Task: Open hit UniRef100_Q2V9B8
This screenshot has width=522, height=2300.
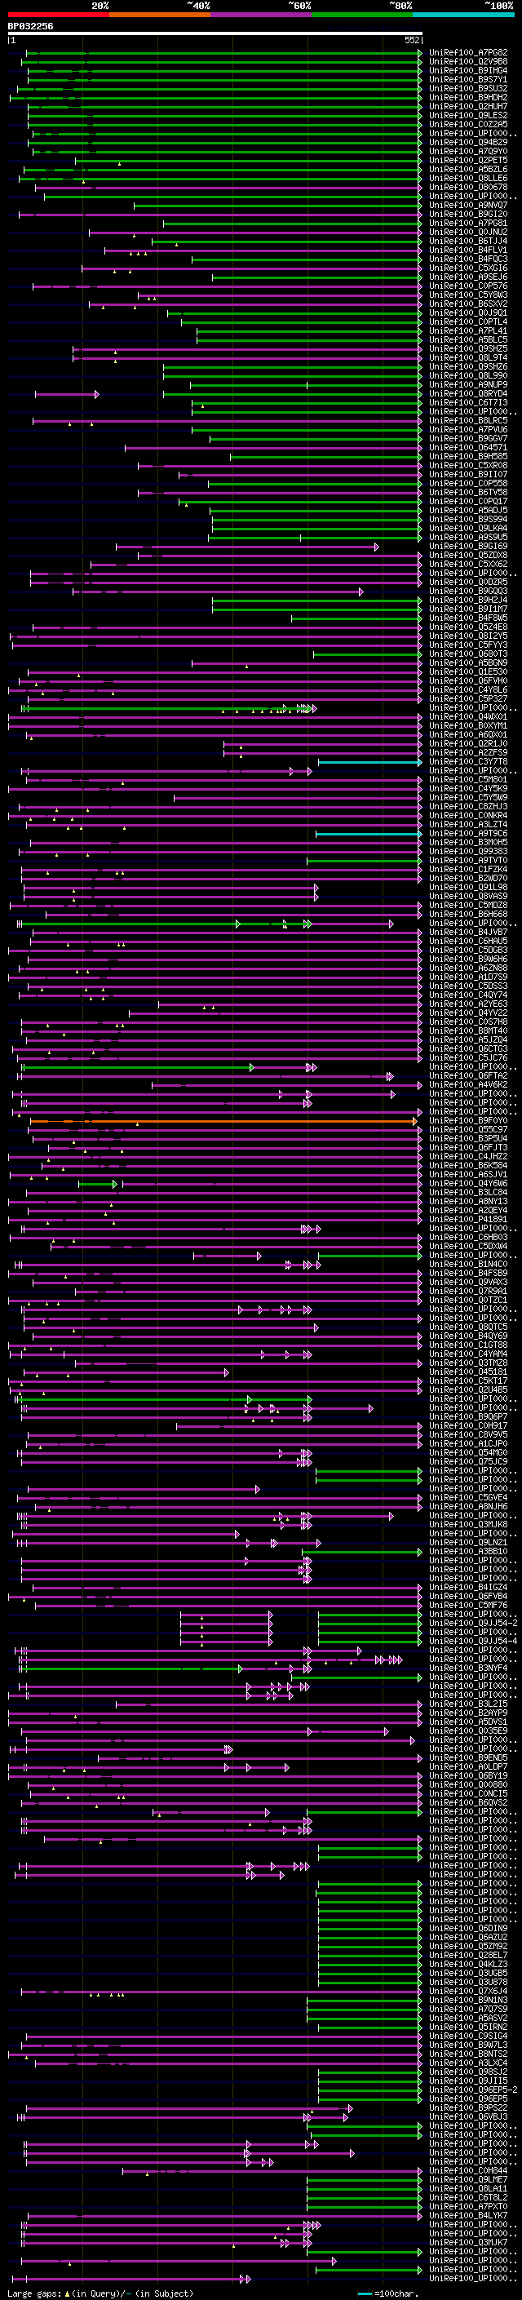Action: (468, 62)
